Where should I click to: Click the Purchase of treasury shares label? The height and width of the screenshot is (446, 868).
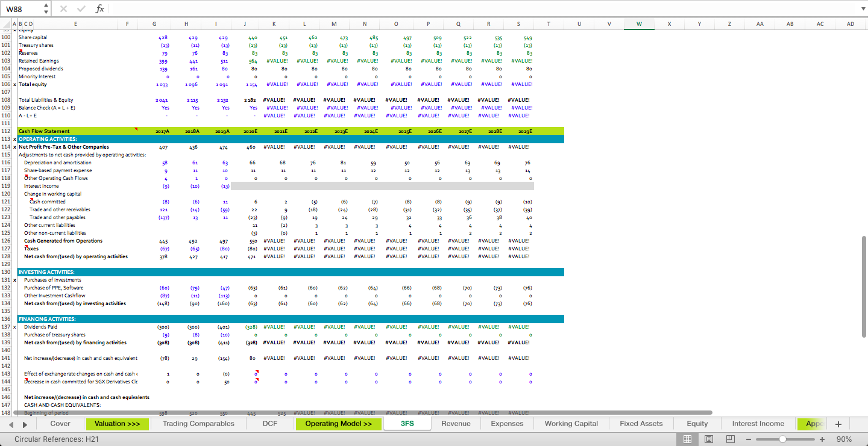[55, 335]
